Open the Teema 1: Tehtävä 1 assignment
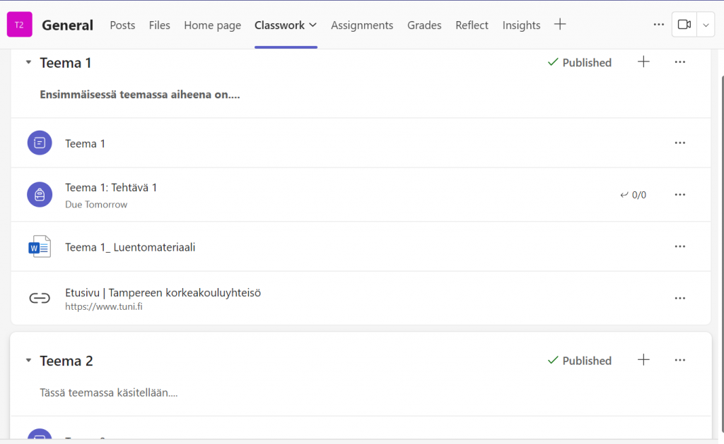Viewport: 724px width, 444px height. point(111,188)
